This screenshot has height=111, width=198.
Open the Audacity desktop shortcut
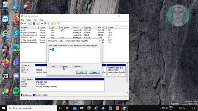[x=5, y=49]
